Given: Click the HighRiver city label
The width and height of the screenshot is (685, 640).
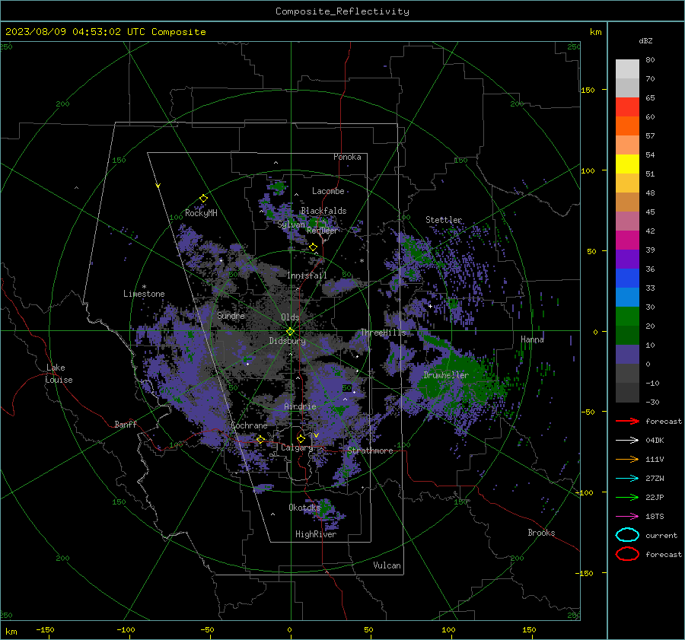Looking at the screenshot, I should tap(316, 534).
